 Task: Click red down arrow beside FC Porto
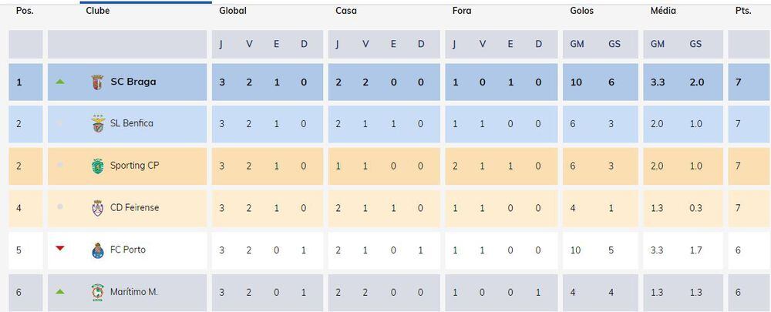(60, 249)
